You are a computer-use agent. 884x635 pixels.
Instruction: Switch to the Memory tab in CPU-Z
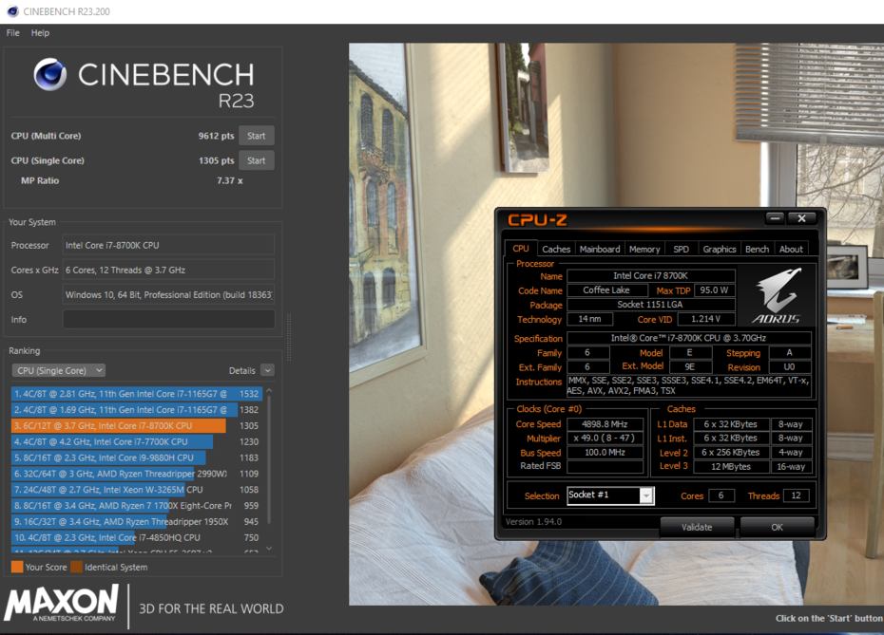644,249
